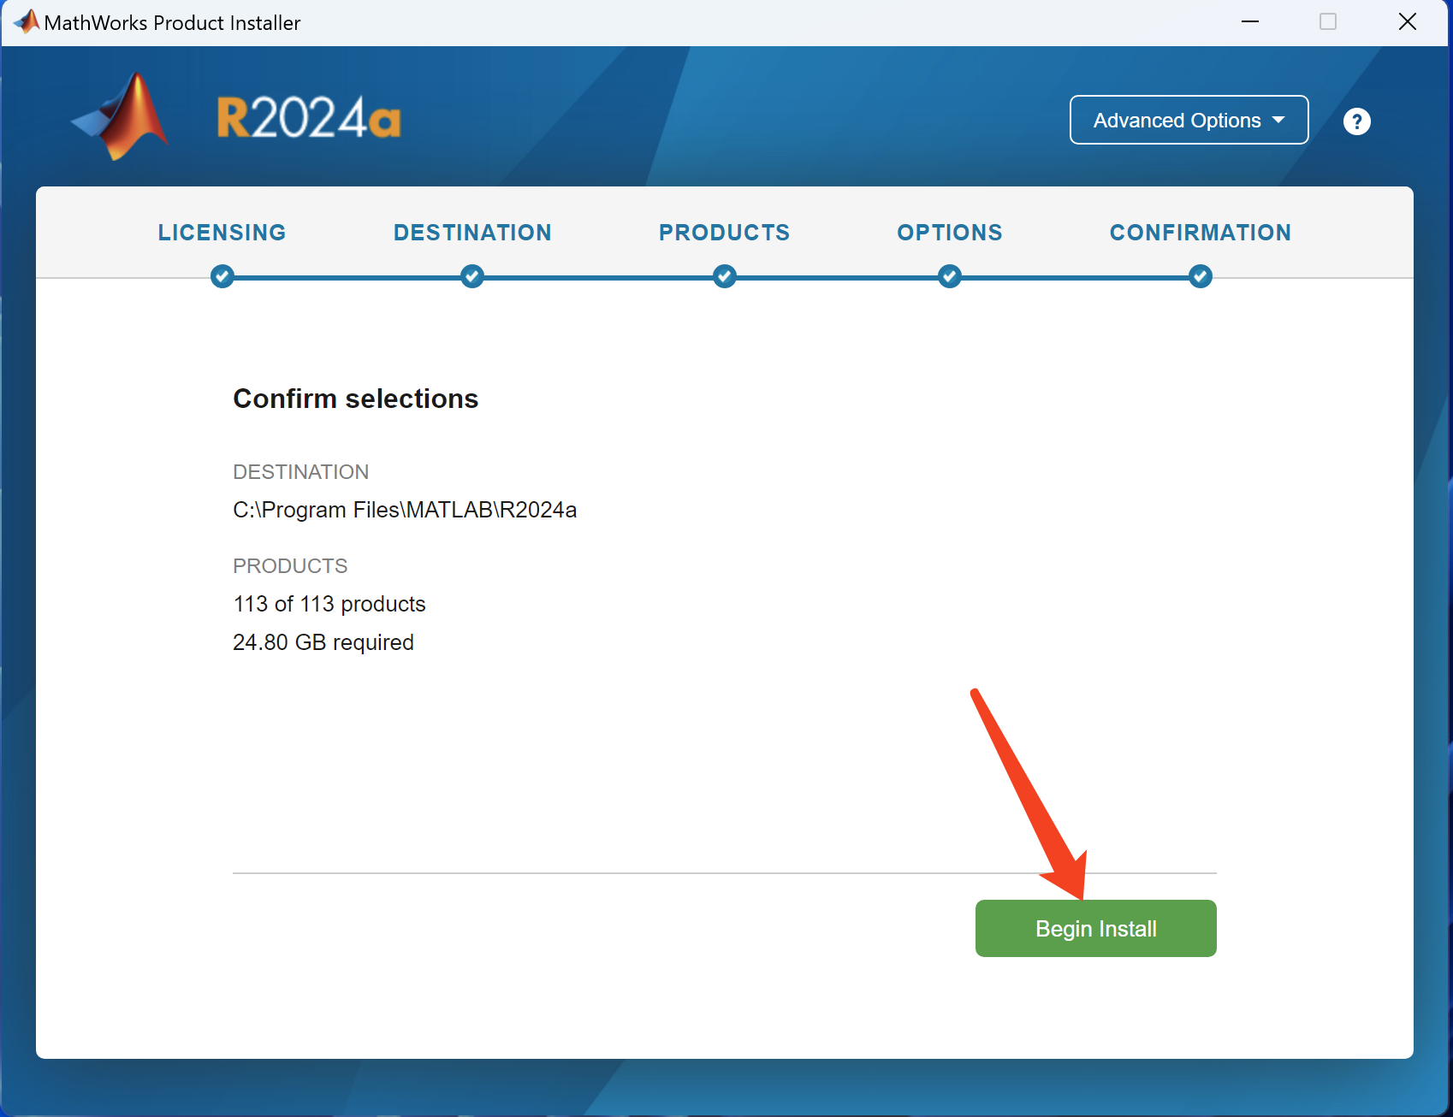Click the caret arrow beside Advanced Options

[x=1278, y=121]
